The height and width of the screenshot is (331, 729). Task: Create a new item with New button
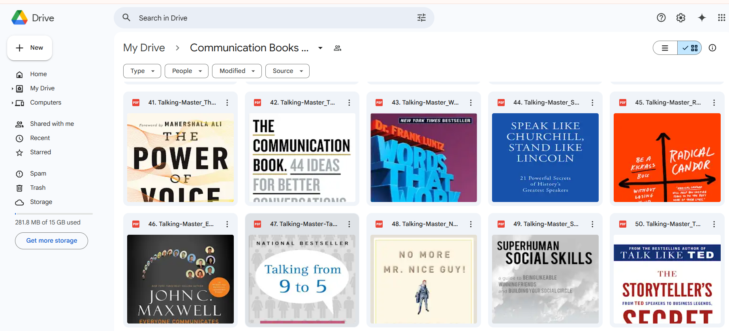pyautogui.click(x=30, y=48)
